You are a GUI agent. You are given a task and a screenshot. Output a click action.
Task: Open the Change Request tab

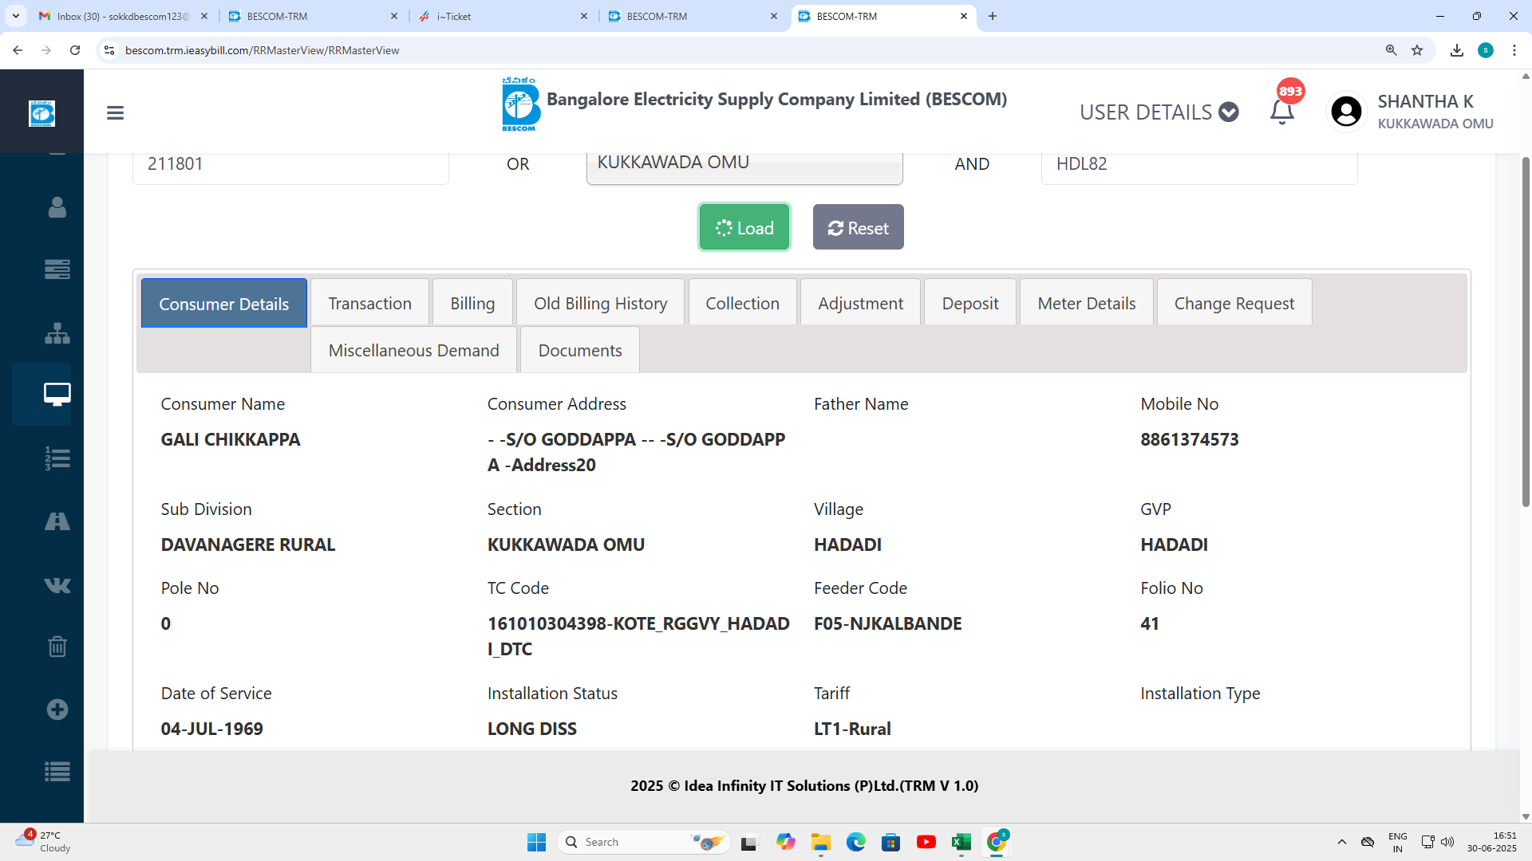[1234, 303]
